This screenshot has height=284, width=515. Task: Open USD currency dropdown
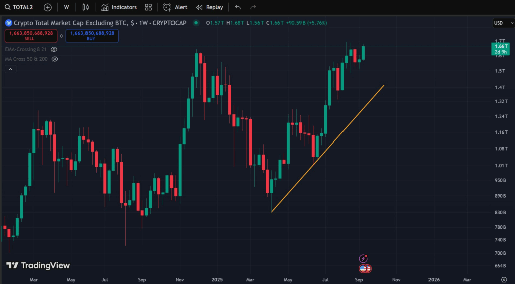[x=504, y=23]
